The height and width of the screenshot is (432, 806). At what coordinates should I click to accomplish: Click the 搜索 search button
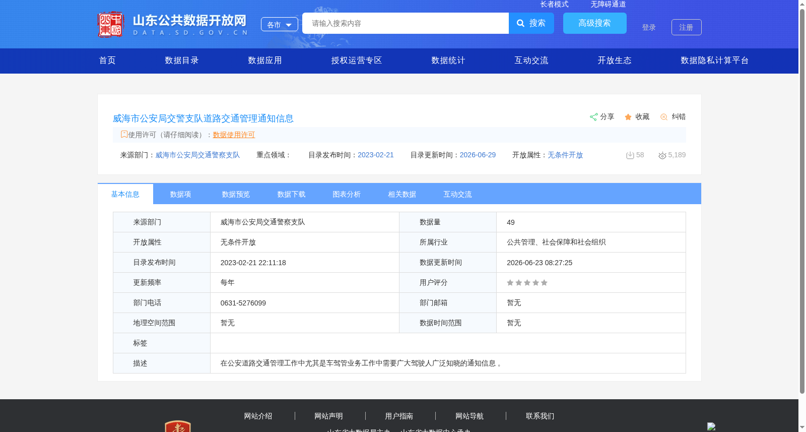531,23
